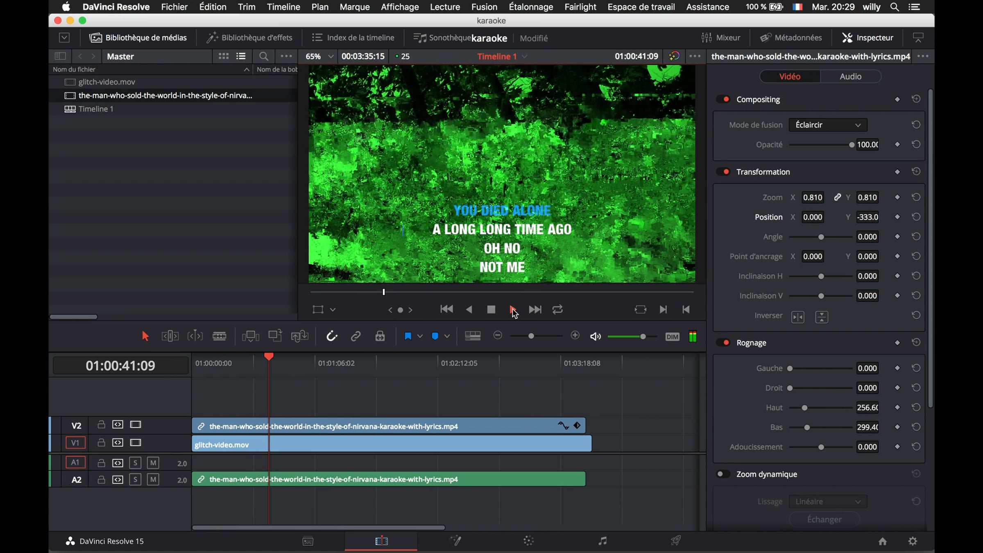Open the Mode de fusion Éclaircir dropdown

(828, 125)
